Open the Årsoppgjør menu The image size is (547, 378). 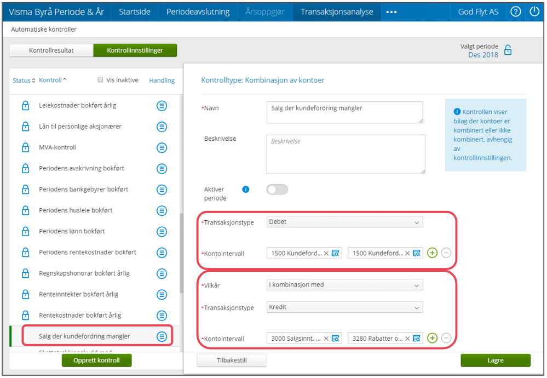pyautogui.click(x=265, y=12)
